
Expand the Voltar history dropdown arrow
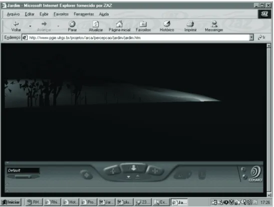click(30, 26)
